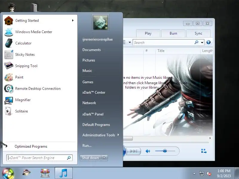Screen dimensions: 239x179
Task: Click the Media Player search magnifier icon
Action: click(197, 42)
